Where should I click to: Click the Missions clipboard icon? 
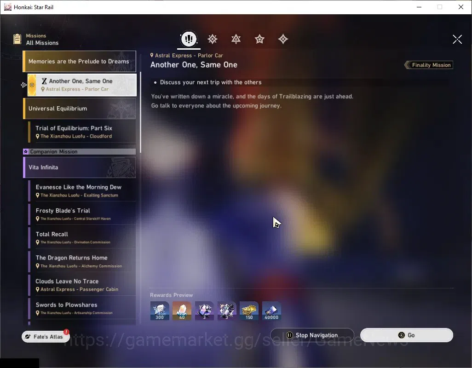click(17, 39)
